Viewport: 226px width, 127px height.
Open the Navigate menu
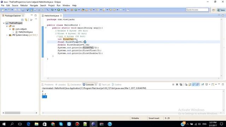pos(34,6)
